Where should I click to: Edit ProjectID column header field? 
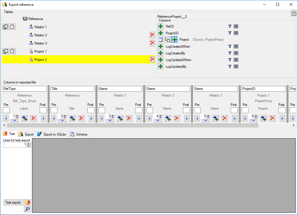click(264, 89)
